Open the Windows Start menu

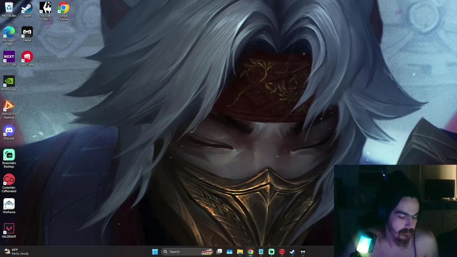coord(155,252)
